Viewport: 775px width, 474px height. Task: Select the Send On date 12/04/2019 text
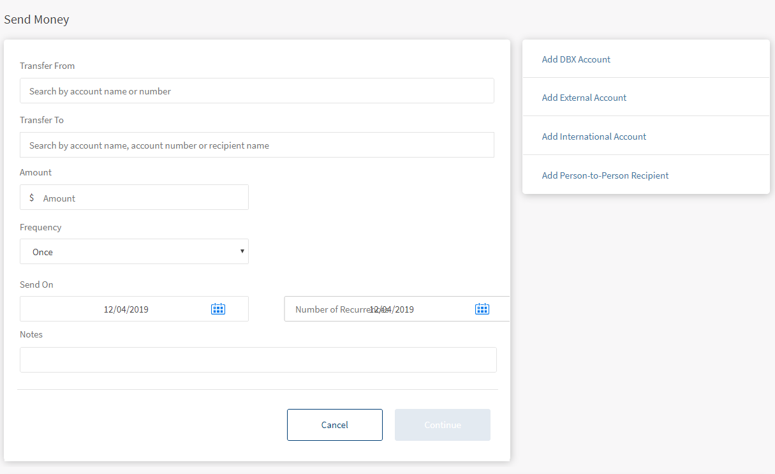pos(126,309)
